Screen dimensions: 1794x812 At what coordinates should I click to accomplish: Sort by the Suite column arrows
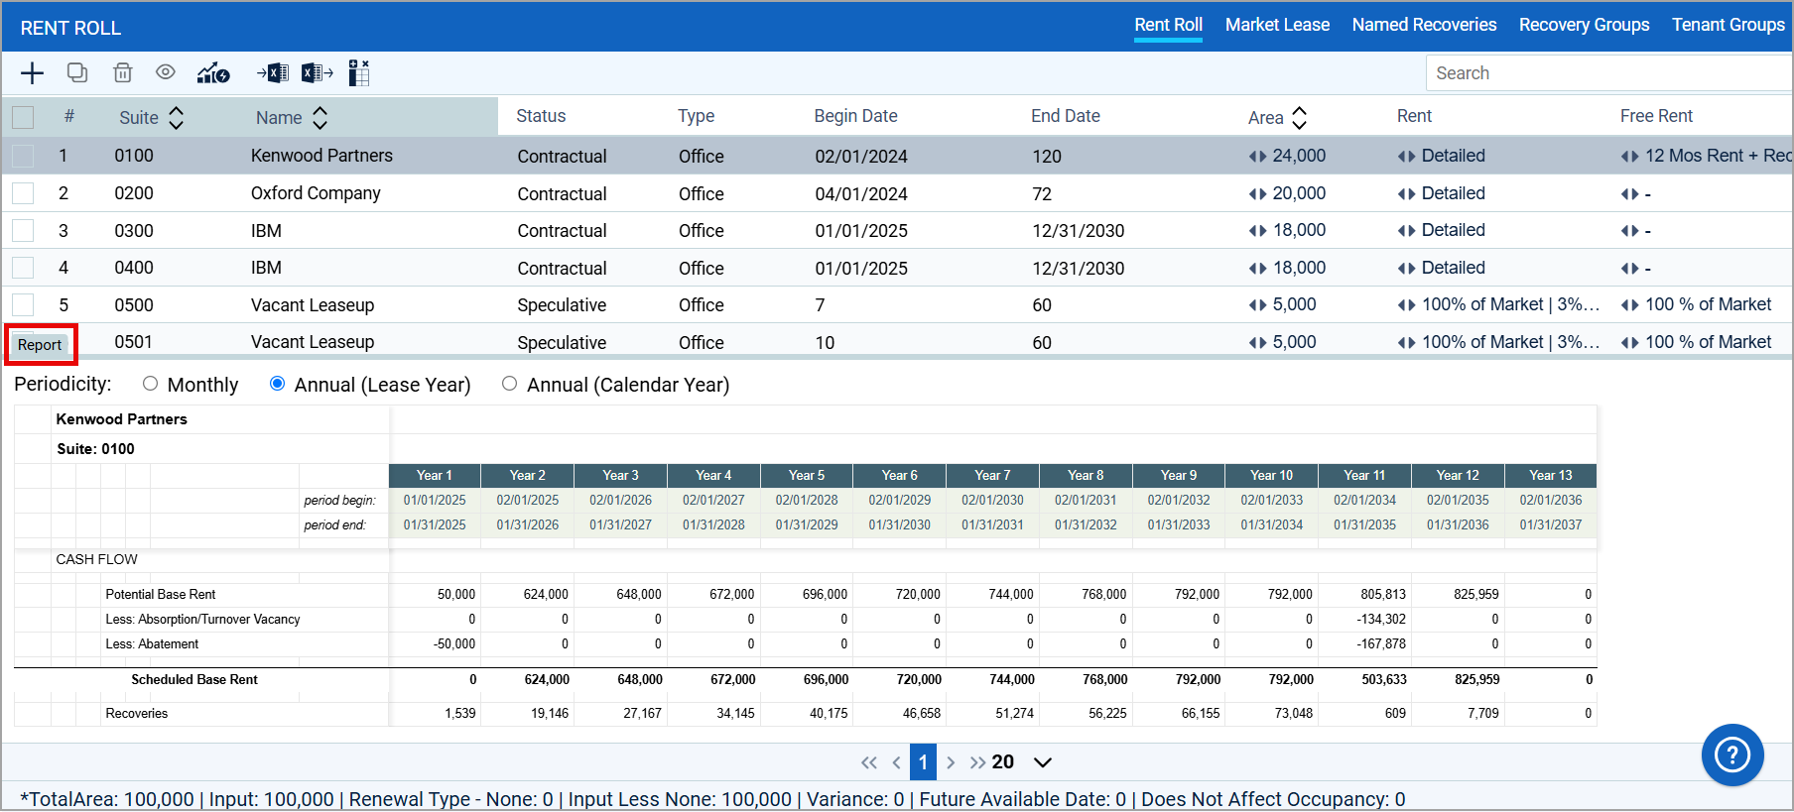pos(177,118)
